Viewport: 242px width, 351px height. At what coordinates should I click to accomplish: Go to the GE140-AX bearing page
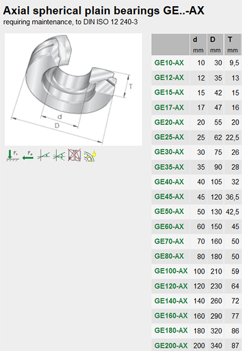coord(171,301)
